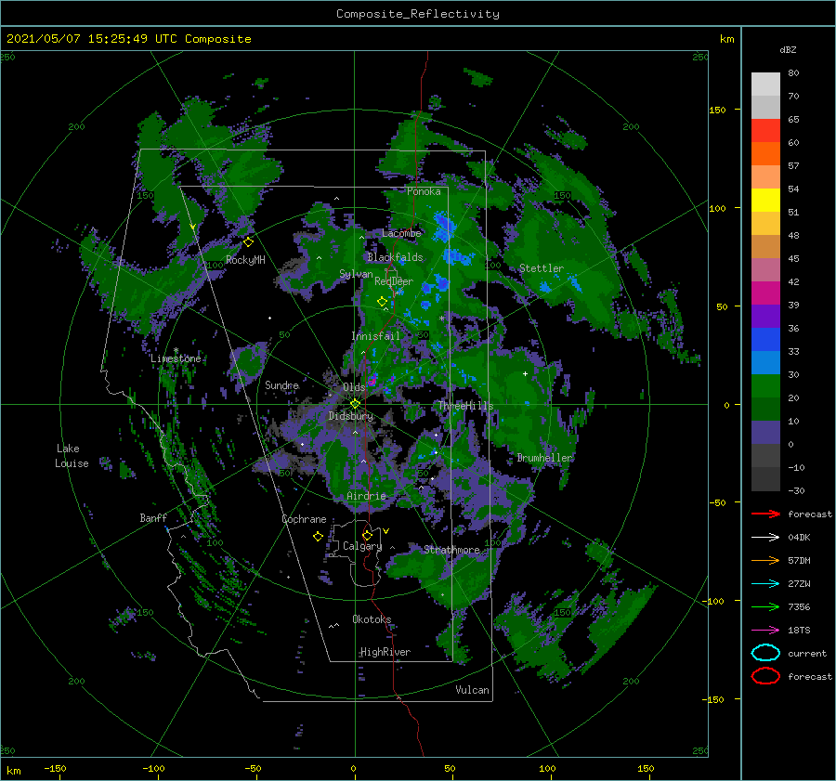Click the Stettler city label
Viewport: 836px width, 781px height.
click(x=542, y=268)
